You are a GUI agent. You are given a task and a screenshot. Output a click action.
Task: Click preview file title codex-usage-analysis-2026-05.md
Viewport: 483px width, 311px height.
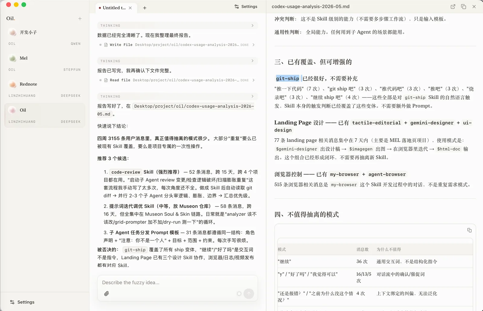pos(311,6)
